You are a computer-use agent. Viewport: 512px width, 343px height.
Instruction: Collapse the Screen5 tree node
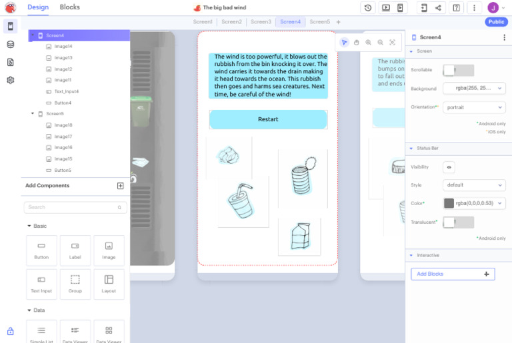[32, 114]
